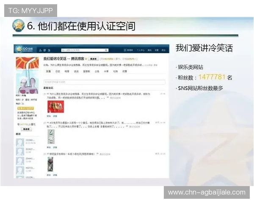Open the dark thumbnail in third post
The image size is (254, 203).
[x=50, y=164]
